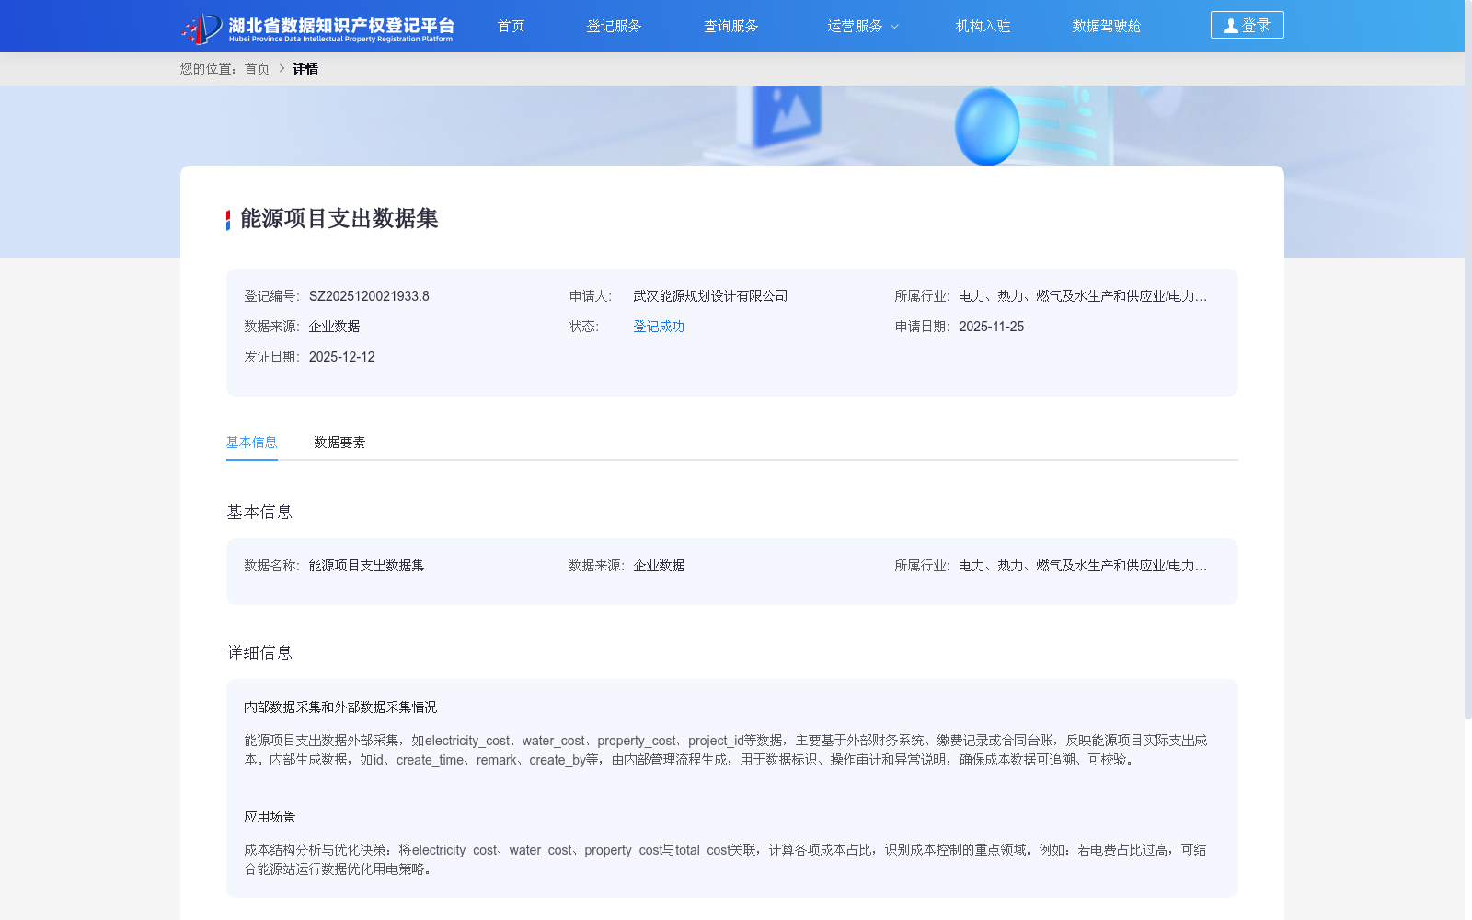The image size is (1472, 920).
Task: Click the 企业数据 value in the top card
Action: [x=334, y=327]
